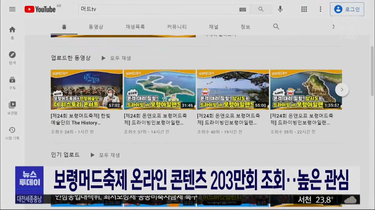Open the hamburger navigation menu
This screenshot has width=375, height=210.
point(12,9)
